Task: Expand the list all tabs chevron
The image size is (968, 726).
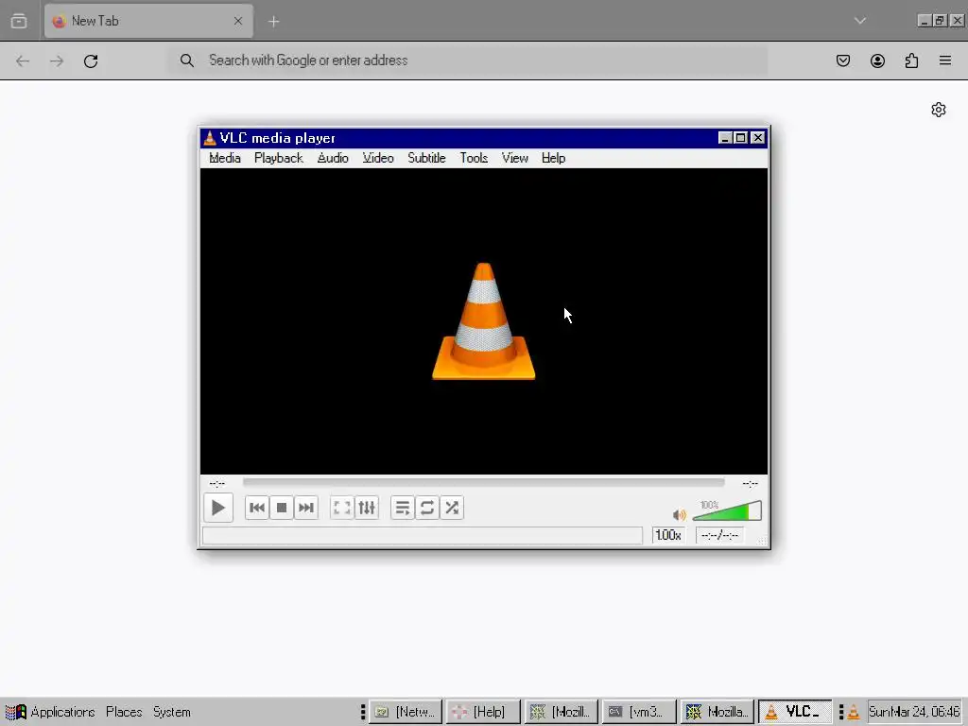Action: click(860, 21)
